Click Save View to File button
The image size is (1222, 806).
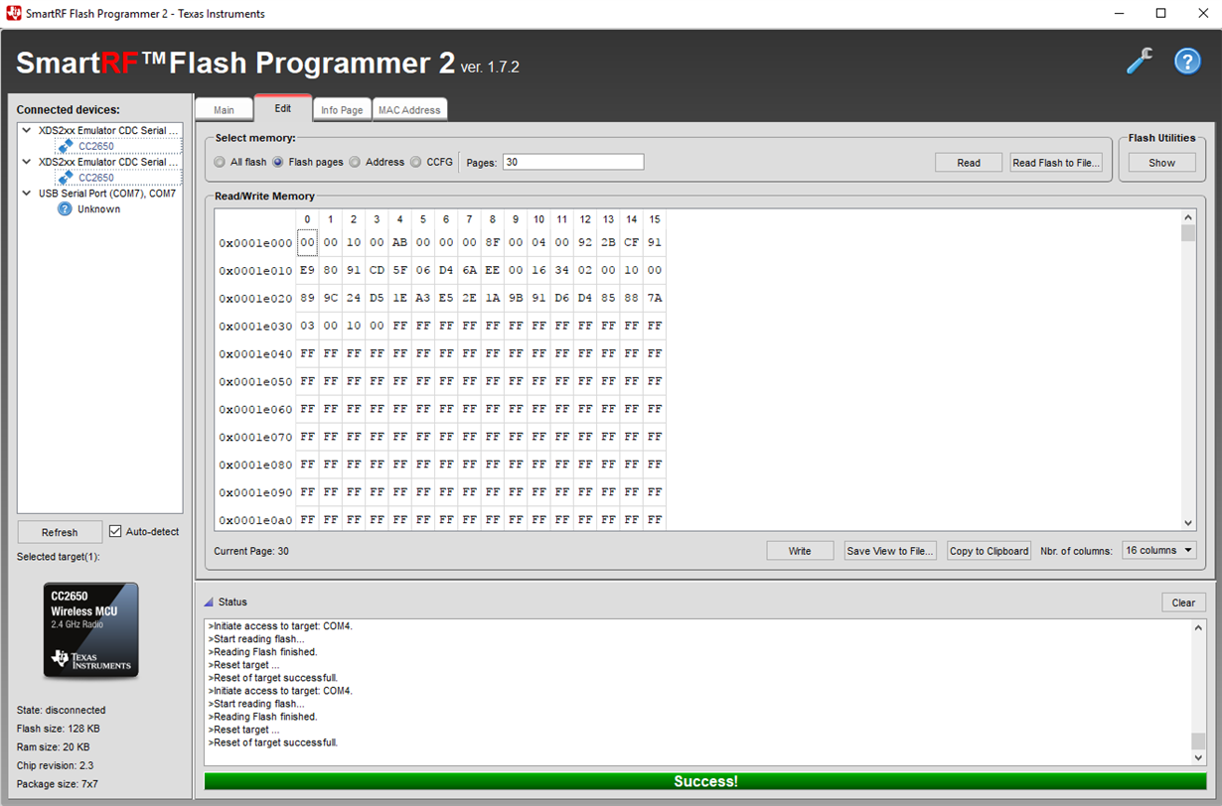click(x=890, y=551)
